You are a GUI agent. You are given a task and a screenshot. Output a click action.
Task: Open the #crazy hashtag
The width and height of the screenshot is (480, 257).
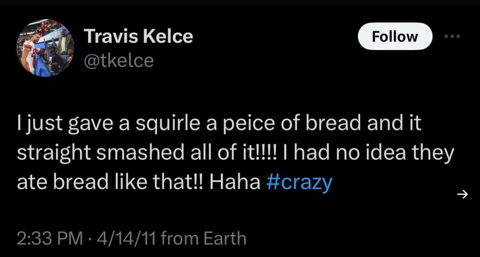300,182
